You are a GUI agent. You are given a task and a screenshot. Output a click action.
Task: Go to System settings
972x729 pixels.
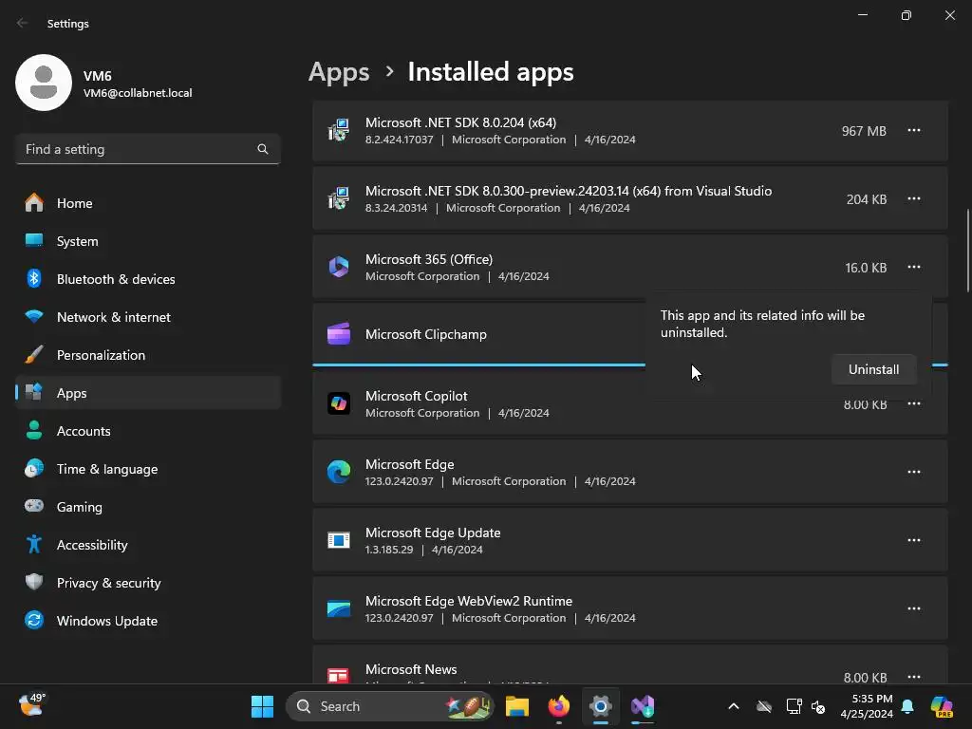pyautogui.click(x=148, y=241)
